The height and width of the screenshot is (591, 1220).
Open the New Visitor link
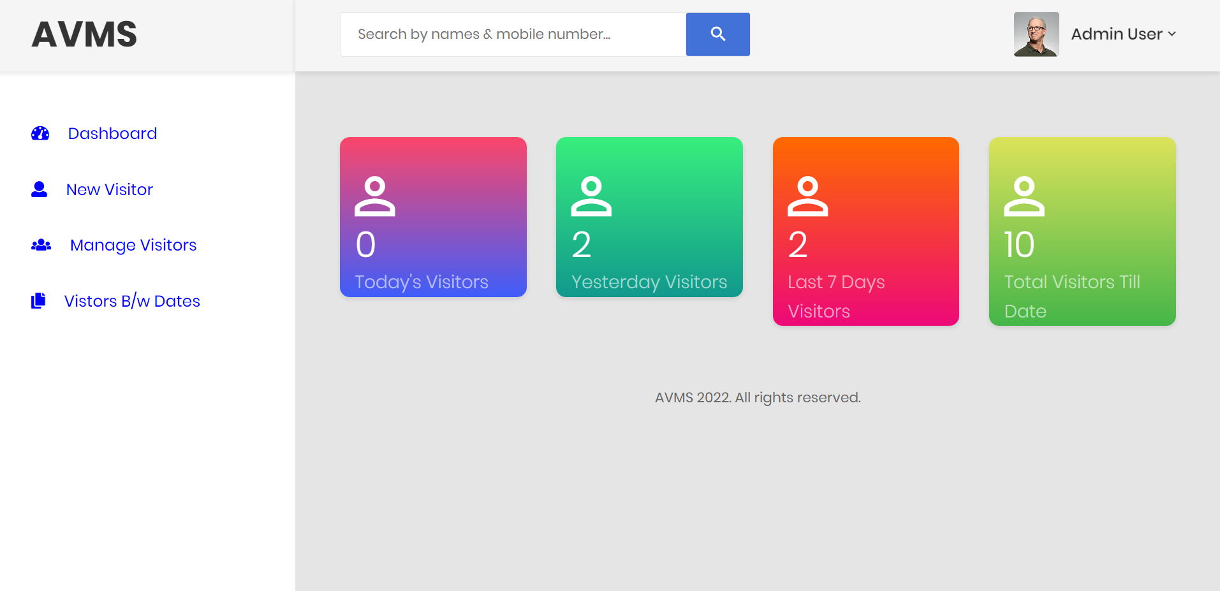coord(109,189)
